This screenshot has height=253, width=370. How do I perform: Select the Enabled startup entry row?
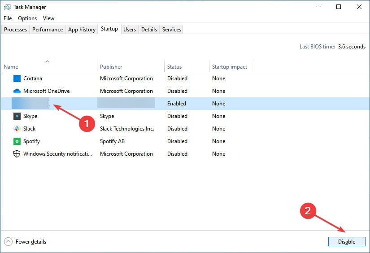(x=177, y=104)
